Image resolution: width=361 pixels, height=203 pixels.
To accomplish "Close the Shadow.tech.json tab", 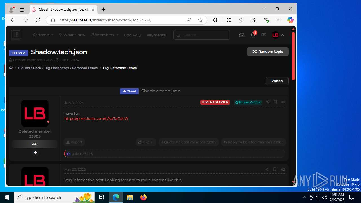I will click(93, 10).
